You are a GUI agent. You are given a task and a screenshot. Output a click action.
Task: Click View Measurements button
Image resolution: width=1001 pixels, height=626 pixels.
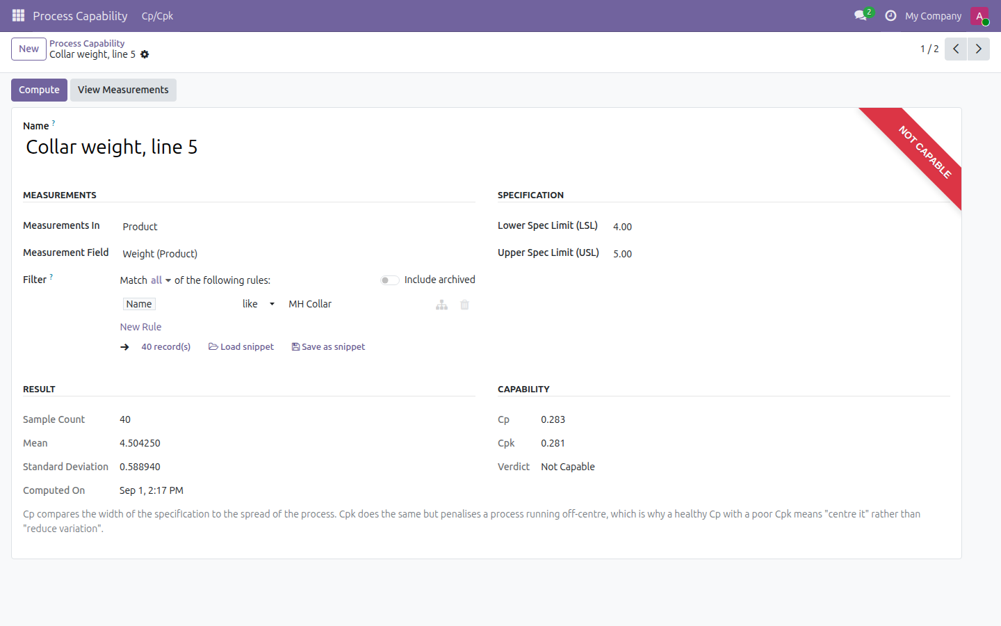123,90
